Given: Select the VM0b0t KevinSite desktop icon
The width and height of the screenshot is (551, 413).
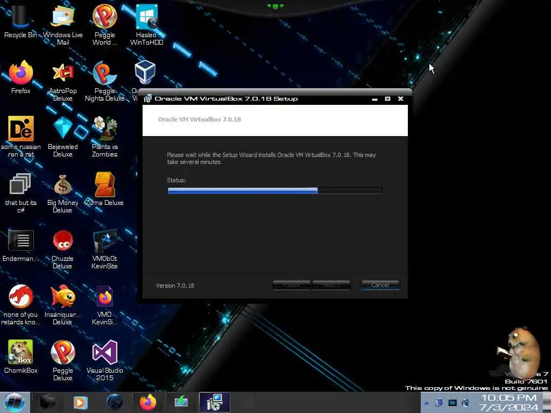Looking at the screenshot, I should (104, 248).
